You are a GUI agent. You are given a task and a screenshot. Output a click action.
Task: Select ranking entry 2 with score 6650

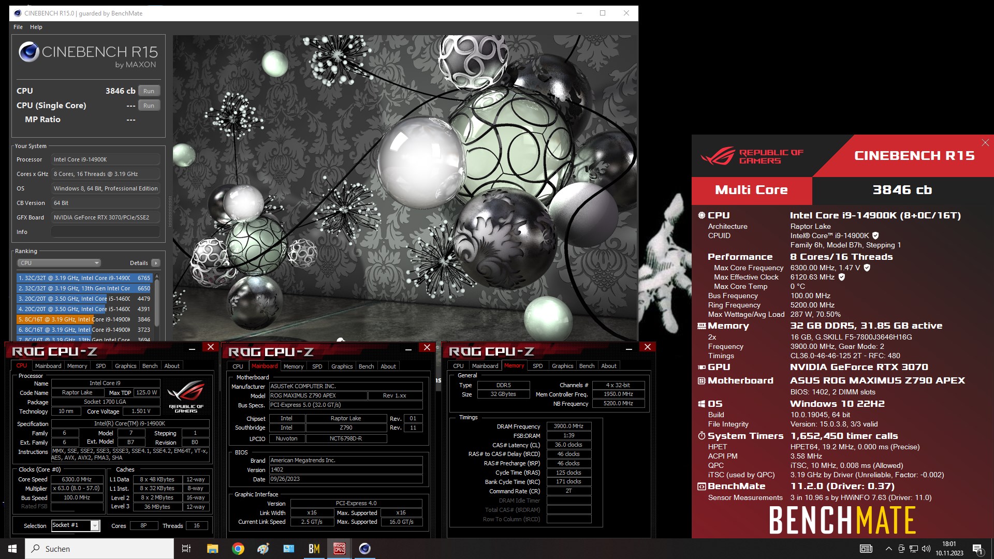tap(84, 288)
